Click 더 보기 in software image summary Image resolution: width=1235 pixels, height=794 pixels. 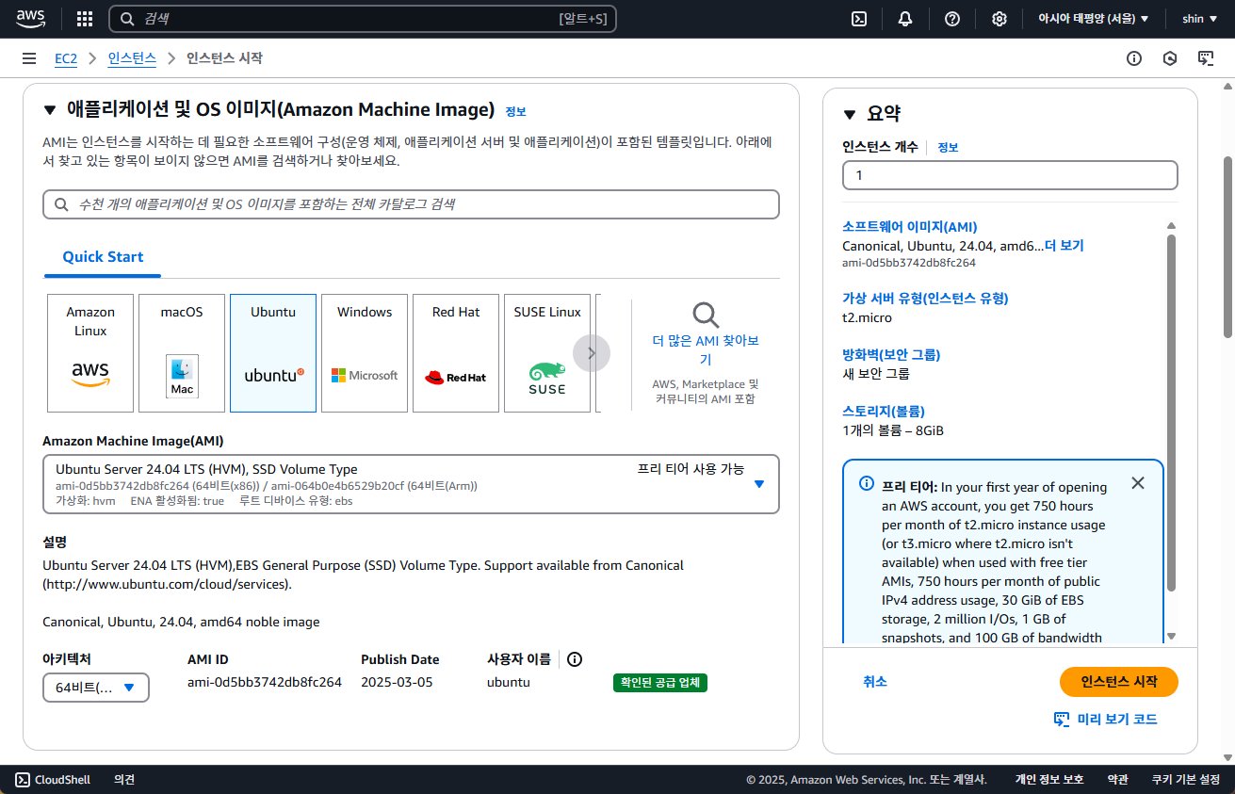(x=1064, y=246)
